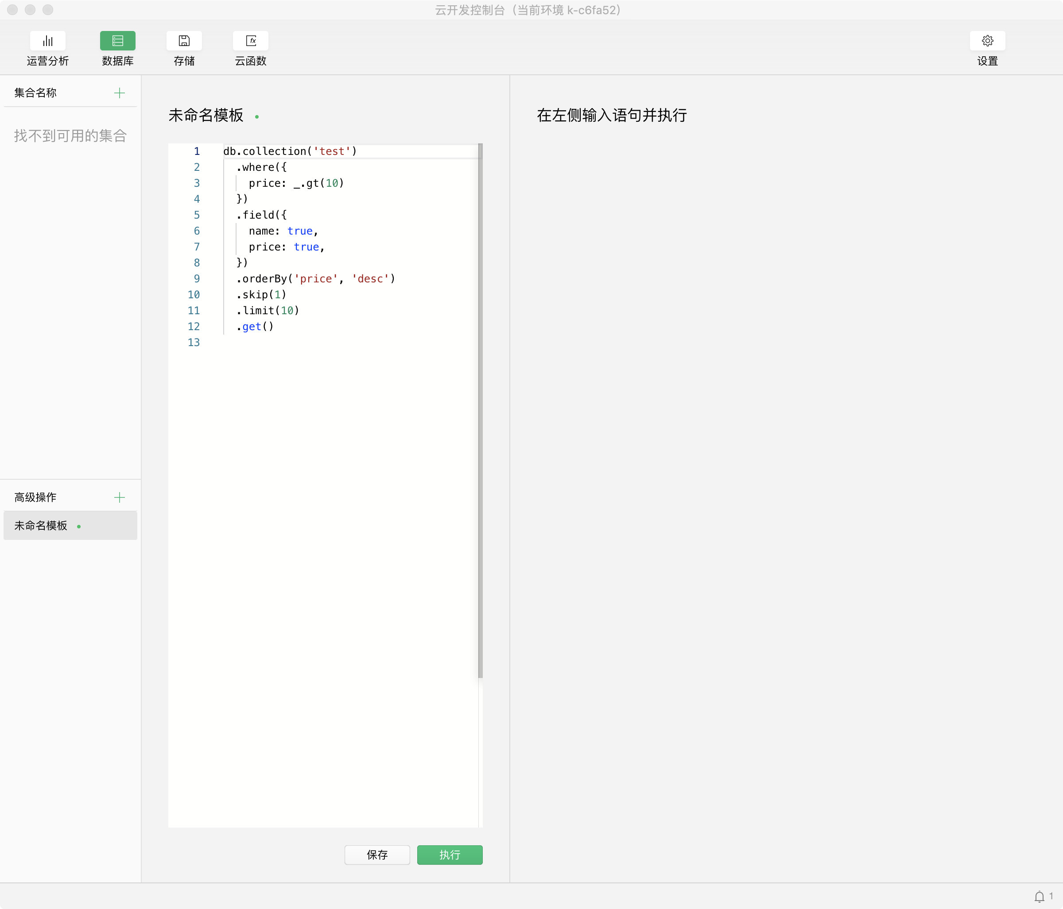Open the 运营分析 analytics chart icon
The width and height of the screenshot is (1063, 909).
coord(47,41)
